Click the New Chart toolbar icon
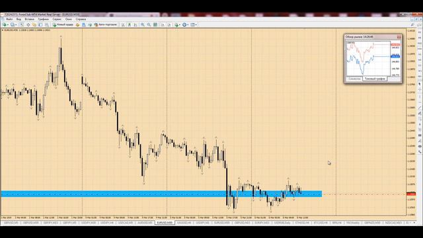 click(x=5, y=24)
